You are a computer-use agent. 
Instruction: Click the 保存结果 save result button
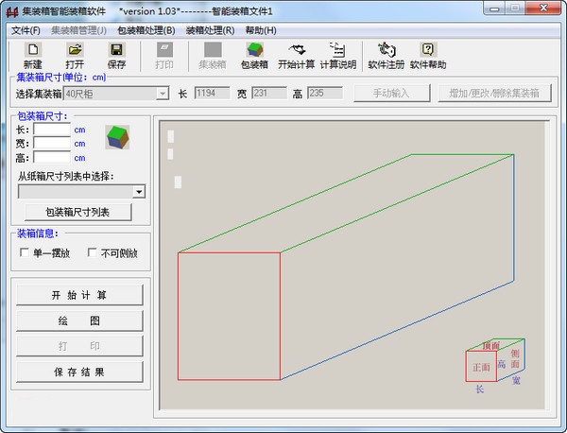coord(79,372)
